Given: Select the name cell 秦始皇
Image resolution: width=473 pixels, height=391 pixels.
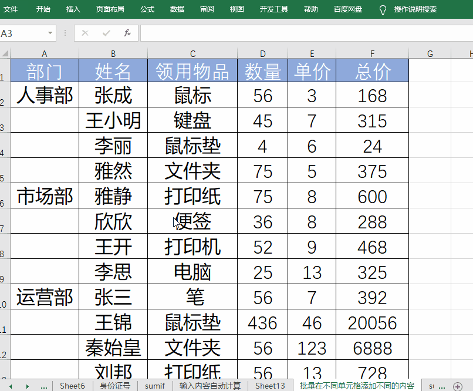Looking at the screenshot, I should pyautogui.click(x=113, y=347).
